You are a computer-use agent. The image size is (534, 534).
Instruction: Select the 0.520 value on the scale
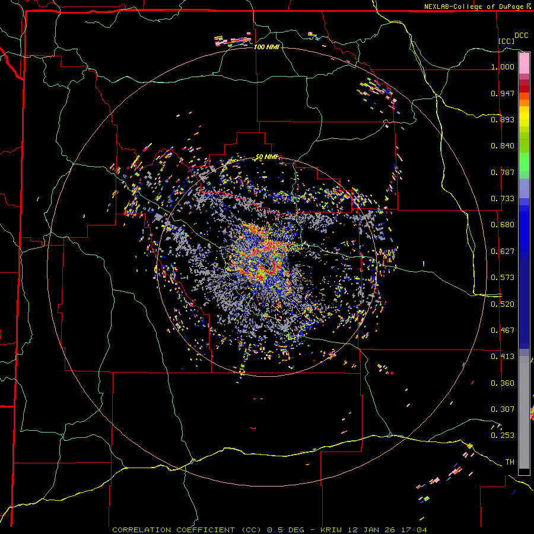click(503, 304)
